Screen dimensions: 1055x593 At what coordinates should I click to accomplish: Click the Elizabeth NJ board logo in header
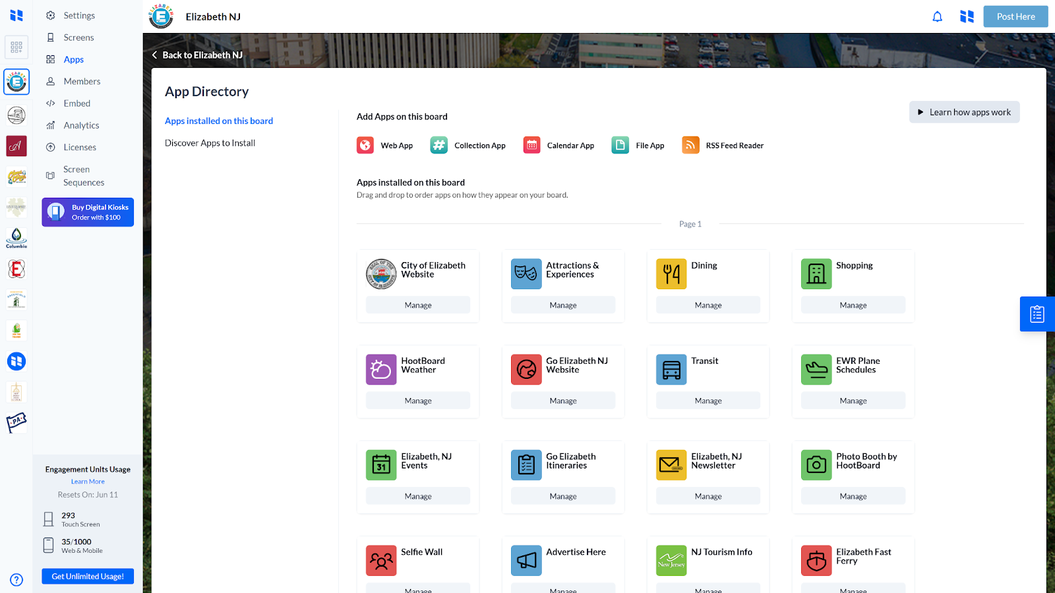click(161, 16)
